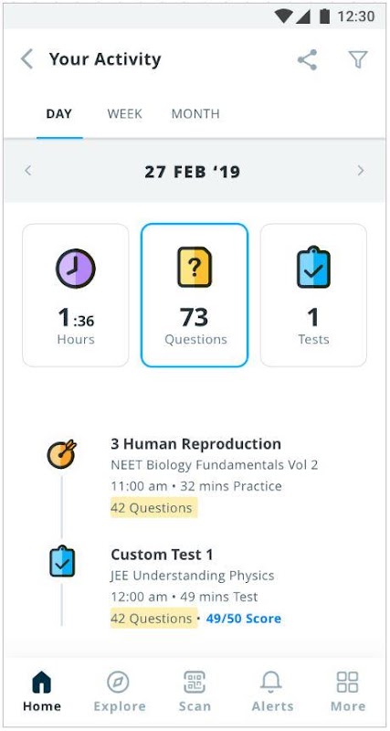Switch to the WEEK tab
Viewport: 390px width, 731px height.
tap(124, 113)
